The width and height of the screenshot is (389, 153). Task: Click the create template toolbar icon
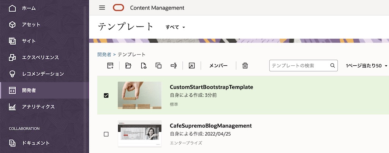(x=110, y=66)
